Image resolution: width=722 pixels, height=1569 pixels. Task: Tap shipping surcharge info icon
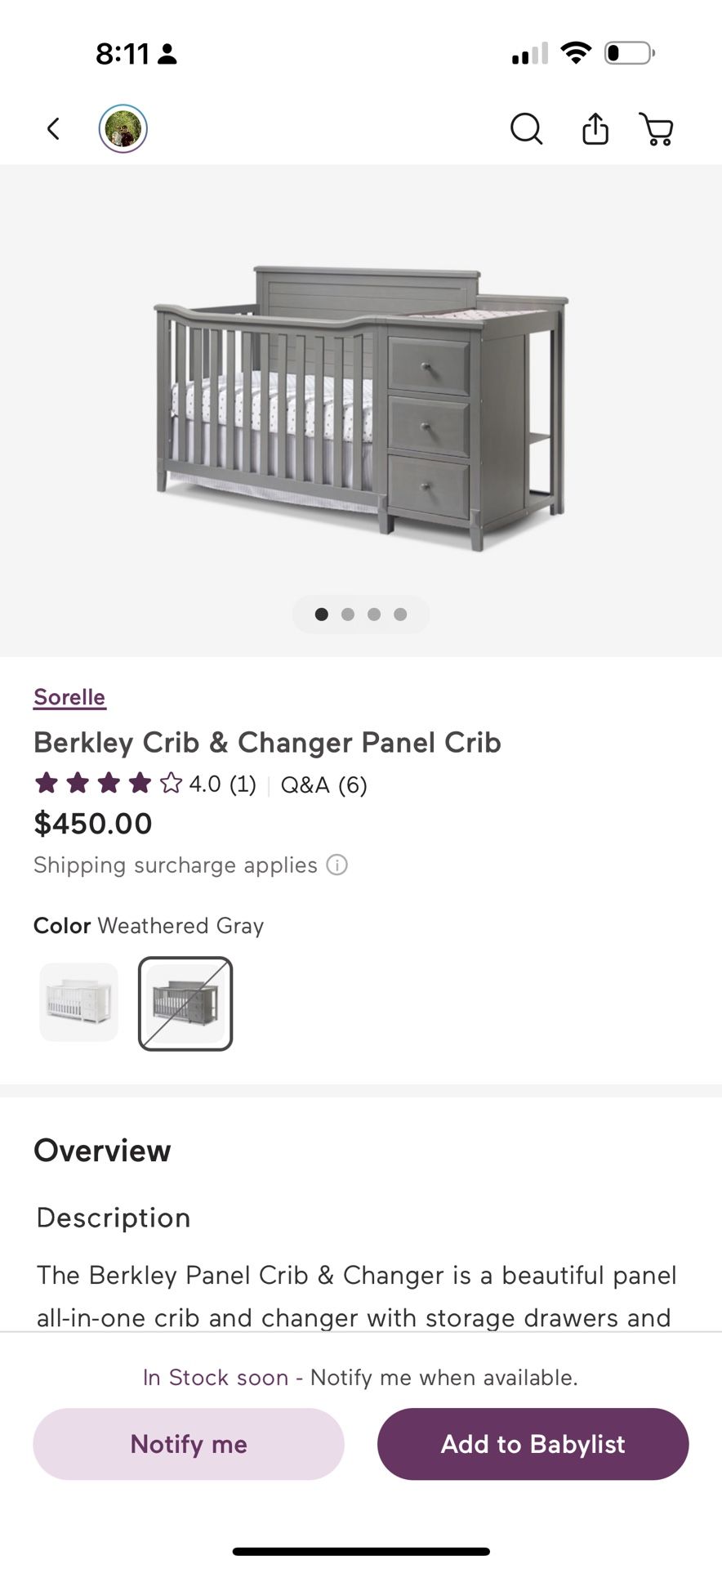point(337,865)
